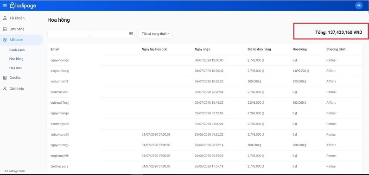Click the Đơn hàng bag icon
The width and height of the screenshot is (369, 175).
pos(5,29)
